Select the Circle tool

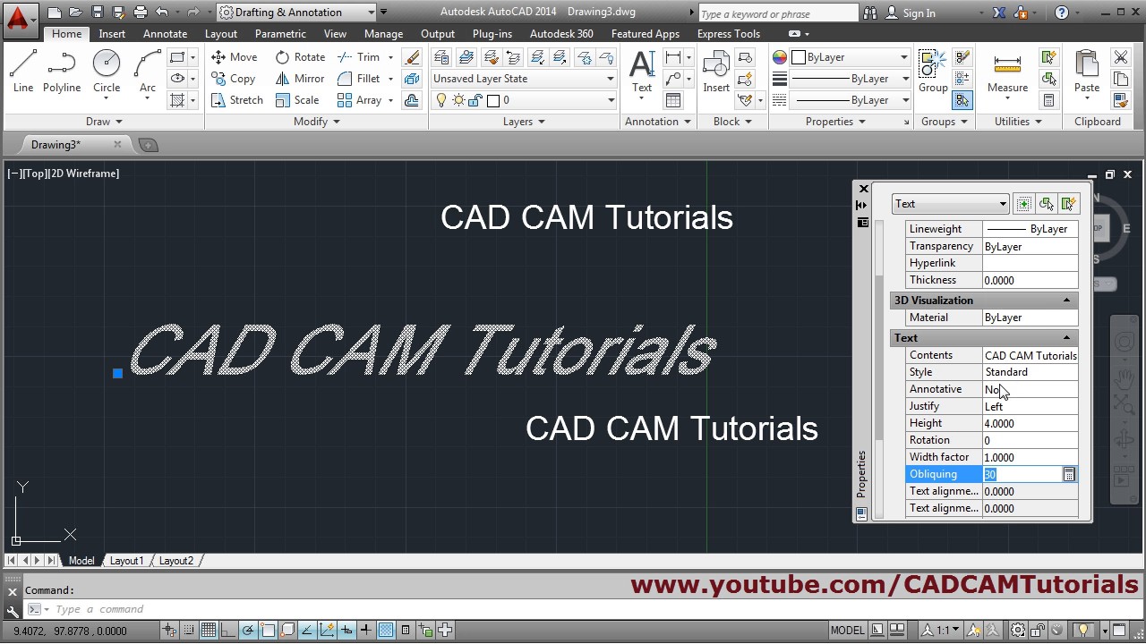coord(107,71)
